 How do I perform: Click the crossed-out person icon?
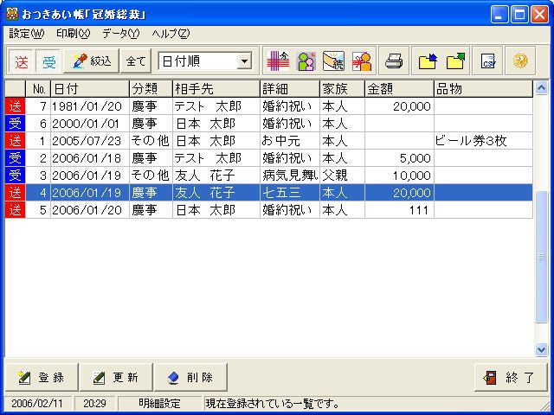tap(362, 61)
